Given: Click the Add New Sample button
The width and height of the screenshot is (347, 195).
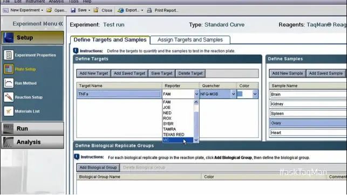Looking at the screenshot, I should pos(288,73).
